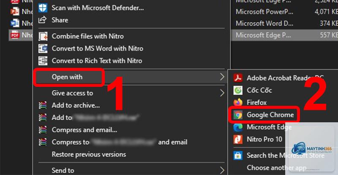Screen dimensions: 338x175
Task: Expand the Send to submenu arrow
Action: (x=222, y=170)
